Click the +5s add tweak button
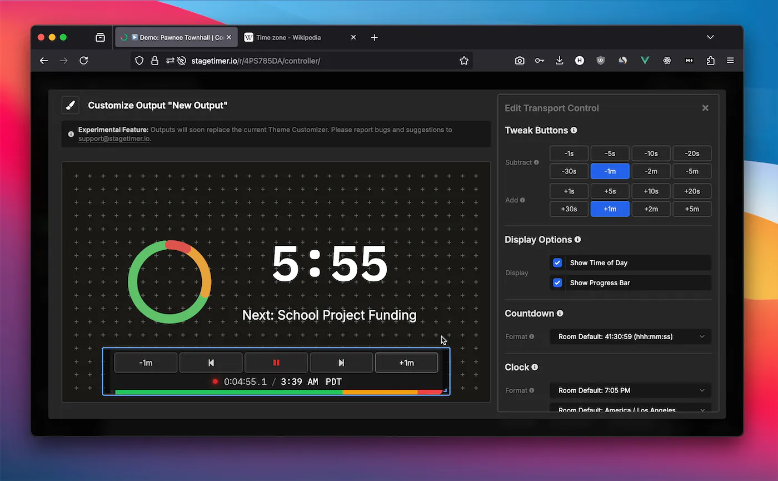Screen dimensions: 778x481 click(x=610, y=191)
